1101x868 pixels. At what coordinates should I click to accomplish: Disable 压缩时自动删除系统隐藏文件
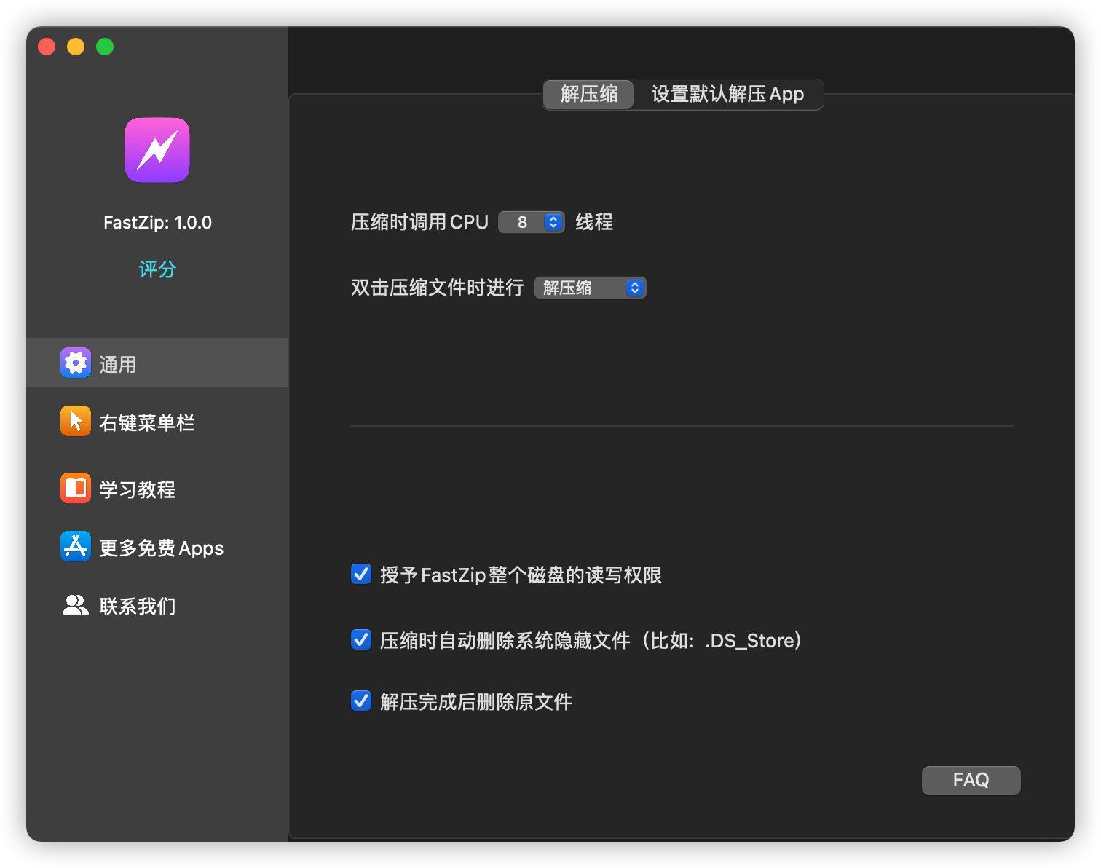pos(360,639)
